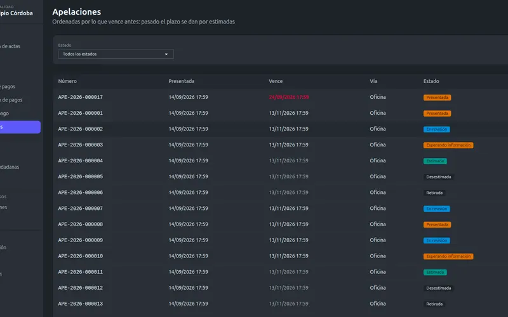Open appeal APE-2026-000008
The height and width of the screenshot is (317, 508).
pyautogui.click(x=81, y=224)
